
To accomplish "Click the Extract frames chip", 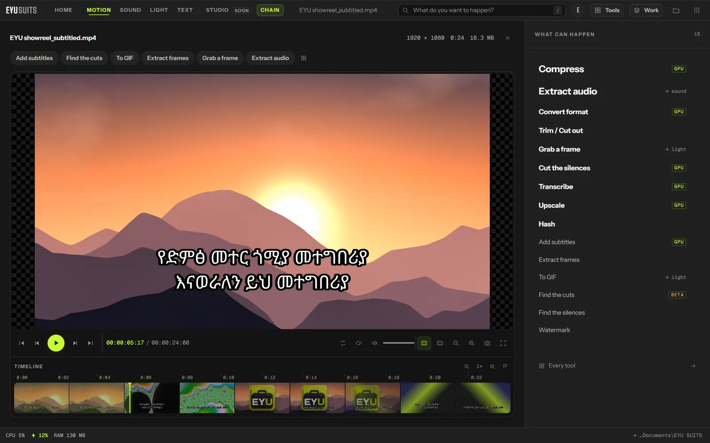I will [168, 58].
